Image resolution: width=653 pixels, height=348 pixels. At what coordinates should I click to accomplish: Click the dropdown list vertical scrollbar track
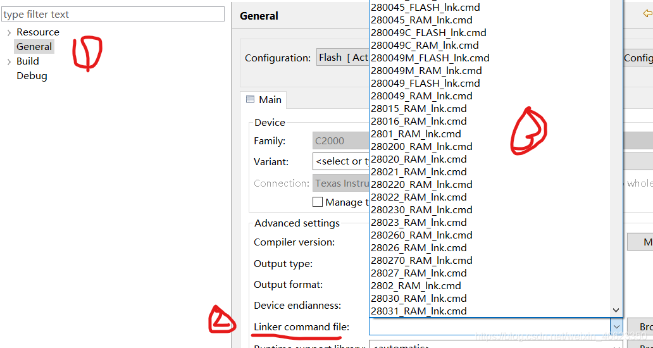click(616, 152)
